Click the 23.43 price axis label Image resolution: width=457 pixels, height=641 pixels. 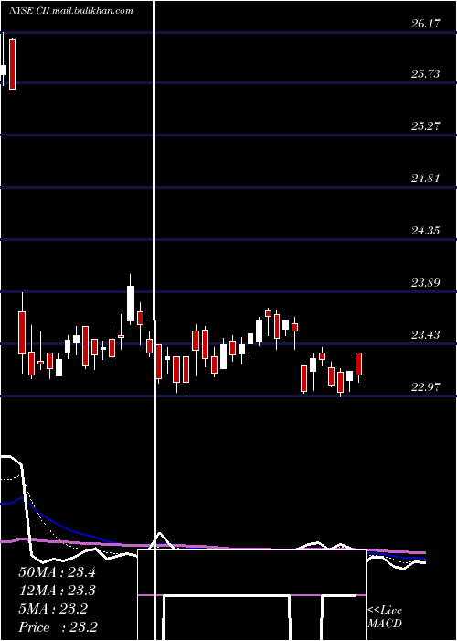(426, 335)
